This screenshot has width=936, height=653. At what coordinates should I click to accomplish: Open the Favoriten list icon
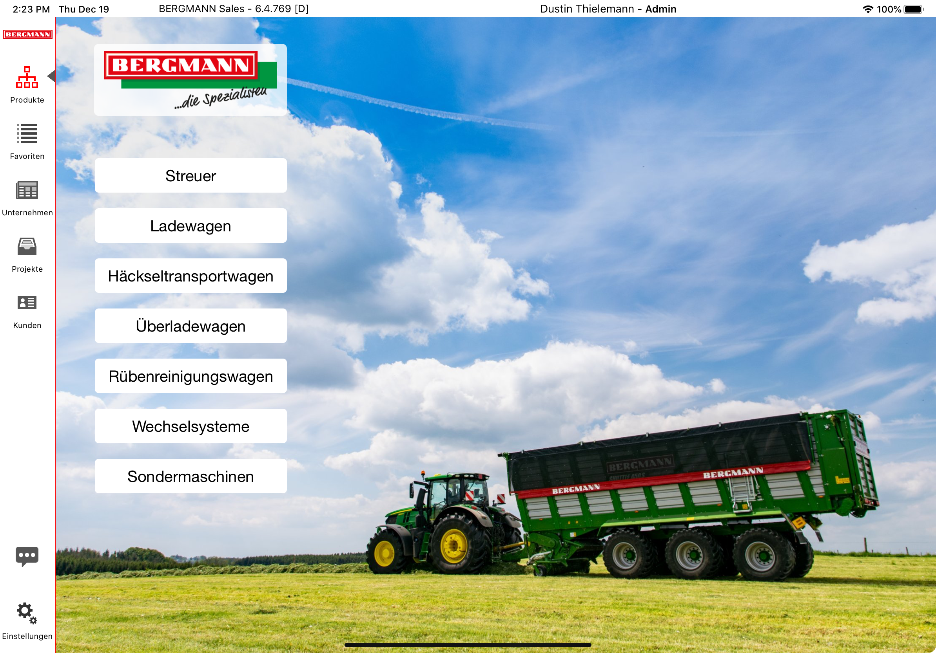coord(27,133)
